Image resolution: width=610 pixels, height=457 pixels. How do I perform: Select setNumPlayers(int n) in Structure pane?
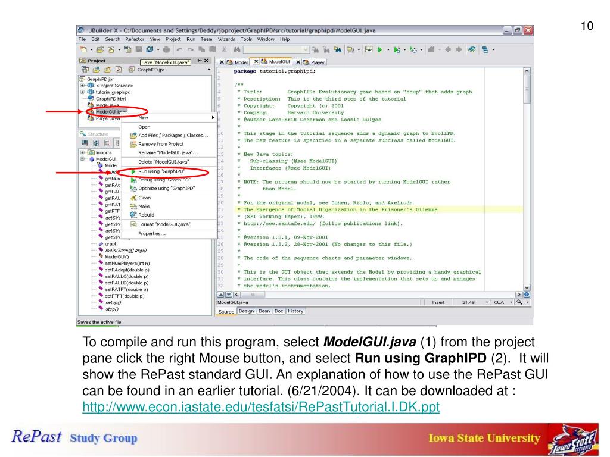[x=127, y=263]
